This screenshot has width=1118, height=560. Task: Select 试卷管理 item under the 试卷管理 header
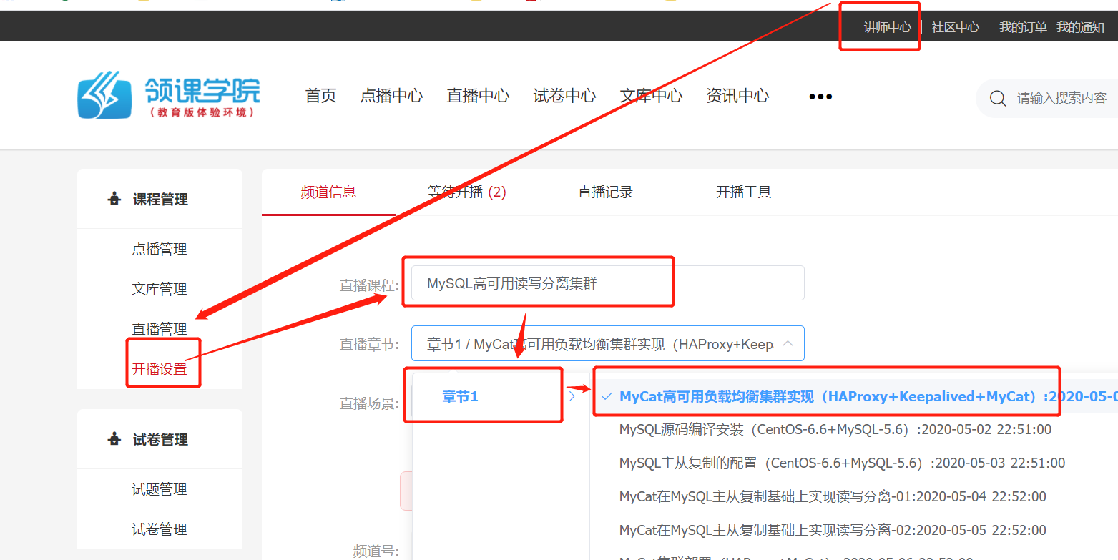pos(160,529)
